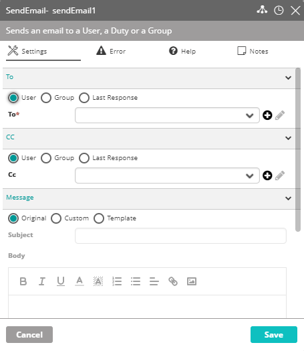Open the Settings tab

pos(43,52)
